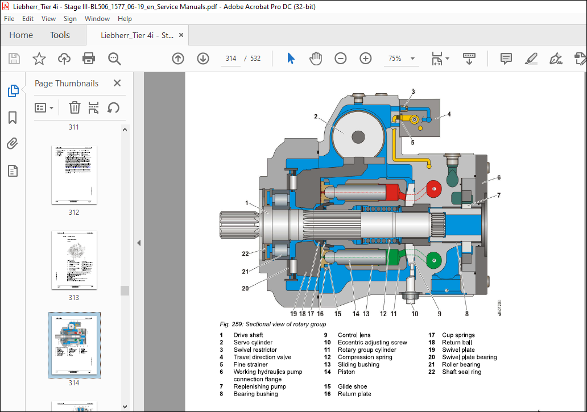Click the 'Drive shaft' legend entry

click(x=248, y=335)
